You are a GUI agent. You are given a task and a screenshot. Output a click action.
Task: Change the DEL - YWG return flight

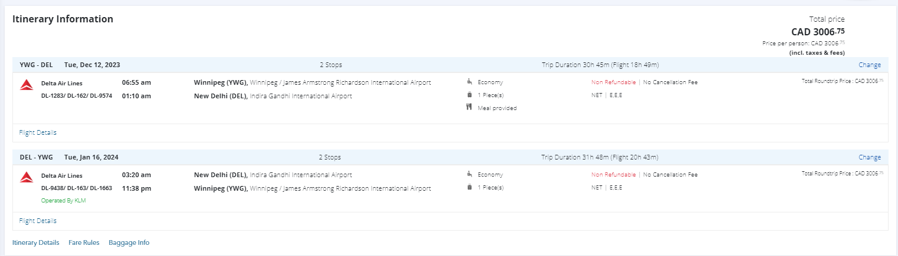coord(869,157)
